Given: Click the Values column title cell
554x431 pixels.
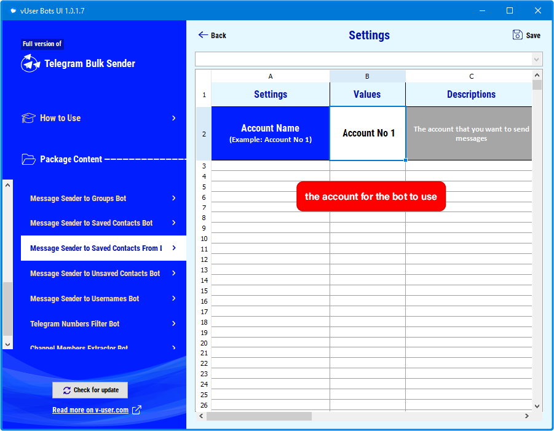Looking at the screenshot, I should click(368, 94).
